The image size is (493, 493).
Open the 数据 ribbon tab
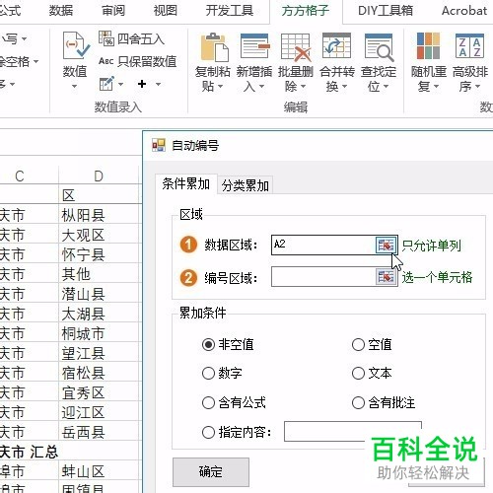(x=61, y=11)
